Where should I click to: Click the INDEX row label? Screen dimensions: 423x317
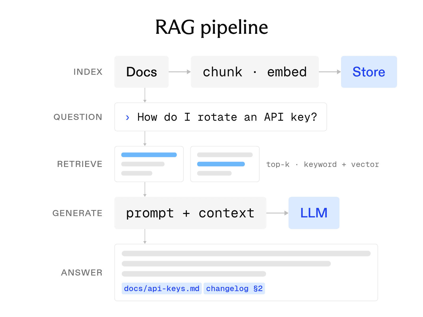tap(88, 72)
